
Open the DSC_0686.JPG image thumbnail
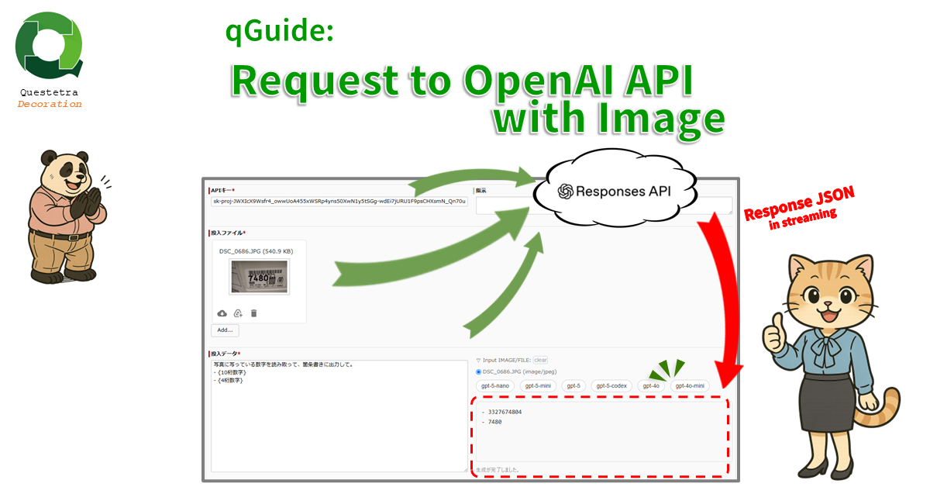[x=259, y=277]
